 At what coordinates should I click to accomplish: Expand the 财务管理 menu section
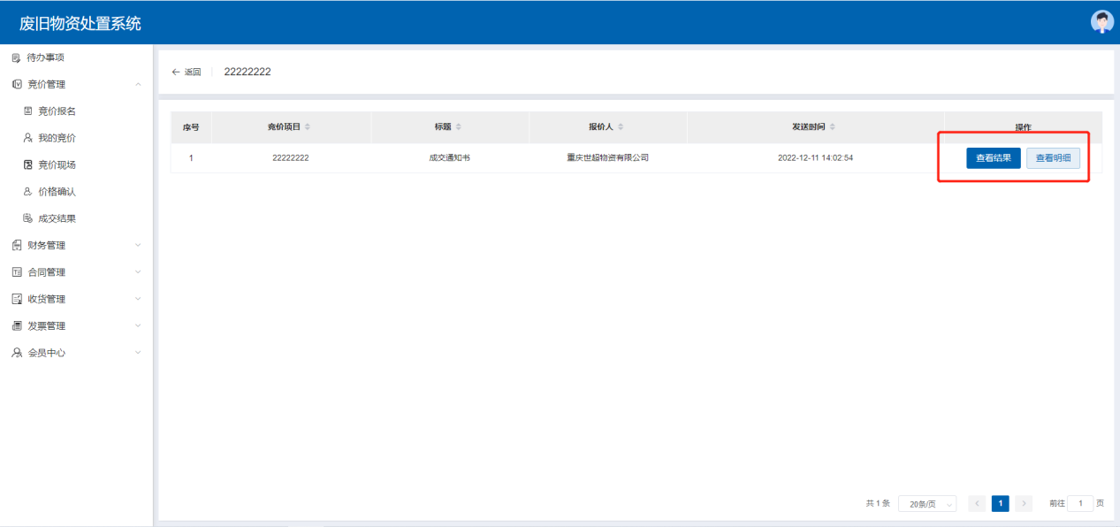coord(137,245)
